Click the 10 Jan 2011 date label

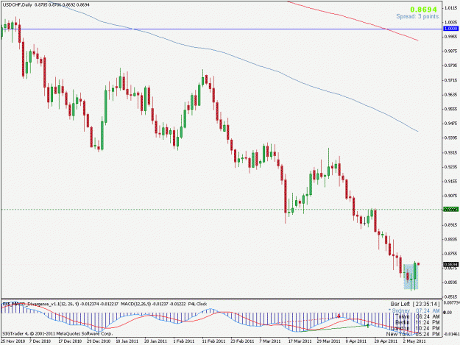127,341
